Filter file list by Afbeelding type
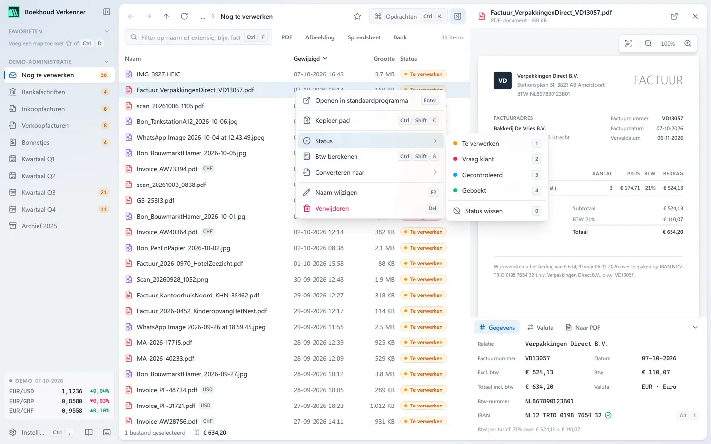Viewport: 711px width, 444px height. pyautogui.click(x=319, y=37)
